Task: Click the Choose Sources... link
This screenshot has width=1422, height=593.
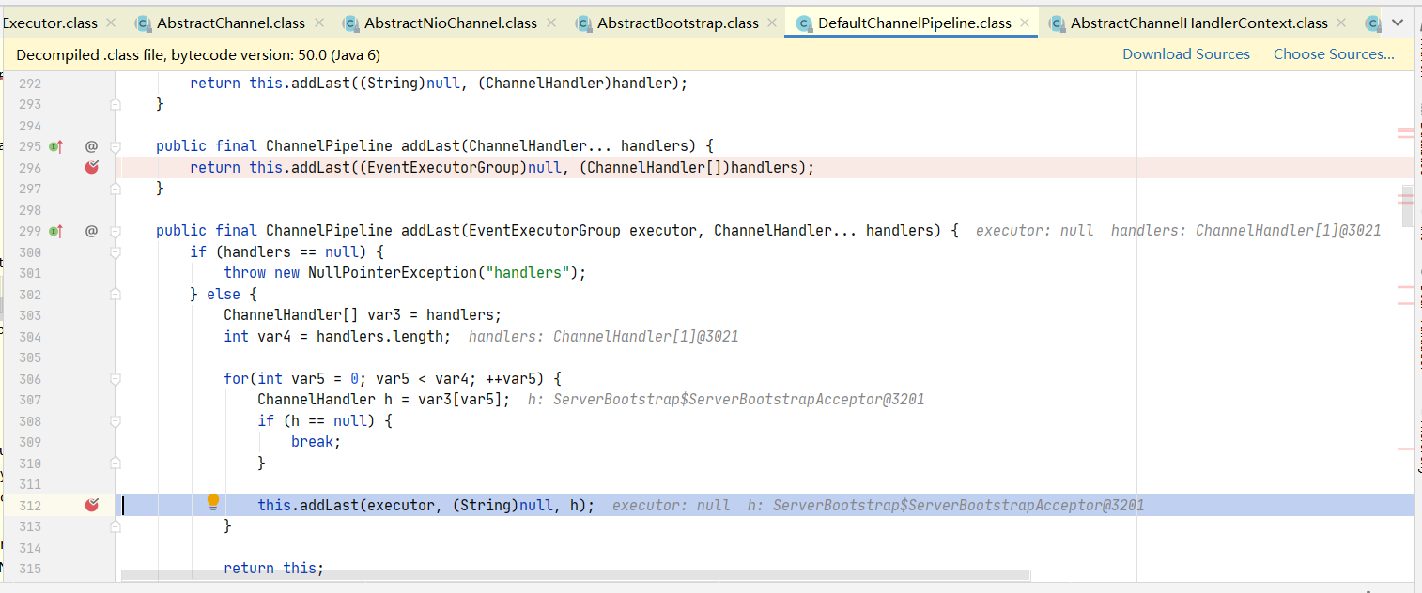Action: 1334,54
